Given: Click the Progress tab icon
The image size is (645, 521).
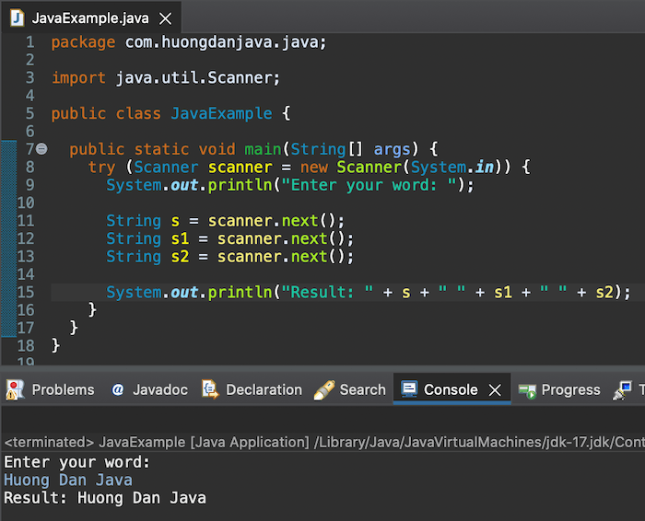Looking at the screenshot, I should [527, 391].
